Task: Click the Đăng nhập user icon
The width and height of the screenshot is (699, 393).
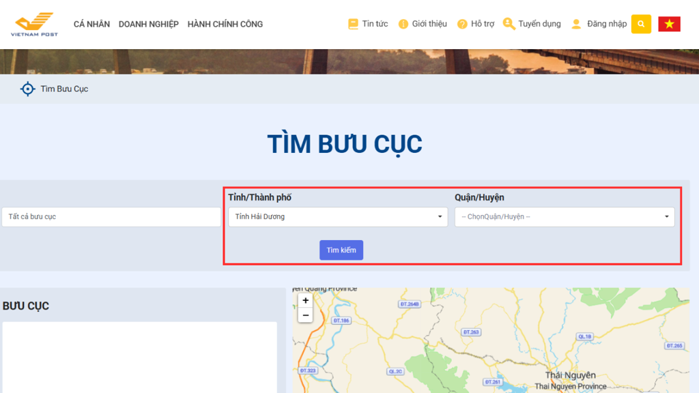Action: (576, 24)
